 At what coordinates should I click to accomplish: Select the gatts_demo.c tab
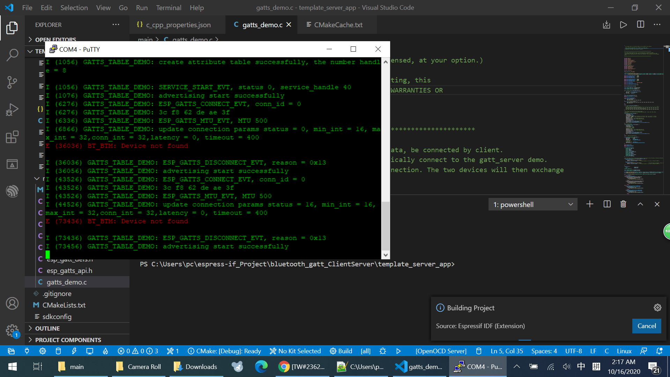pyautogui.click(x=263, y=25)
